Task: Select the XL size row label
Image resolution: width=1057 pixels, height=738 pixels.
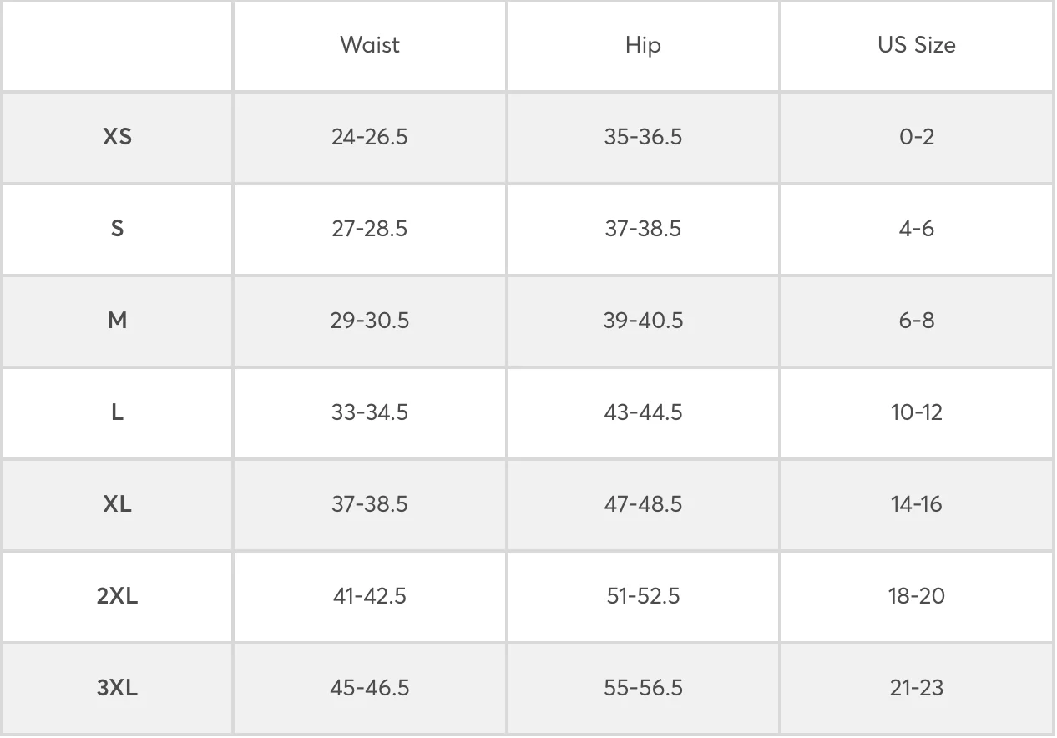Action: tap(118, 504)
